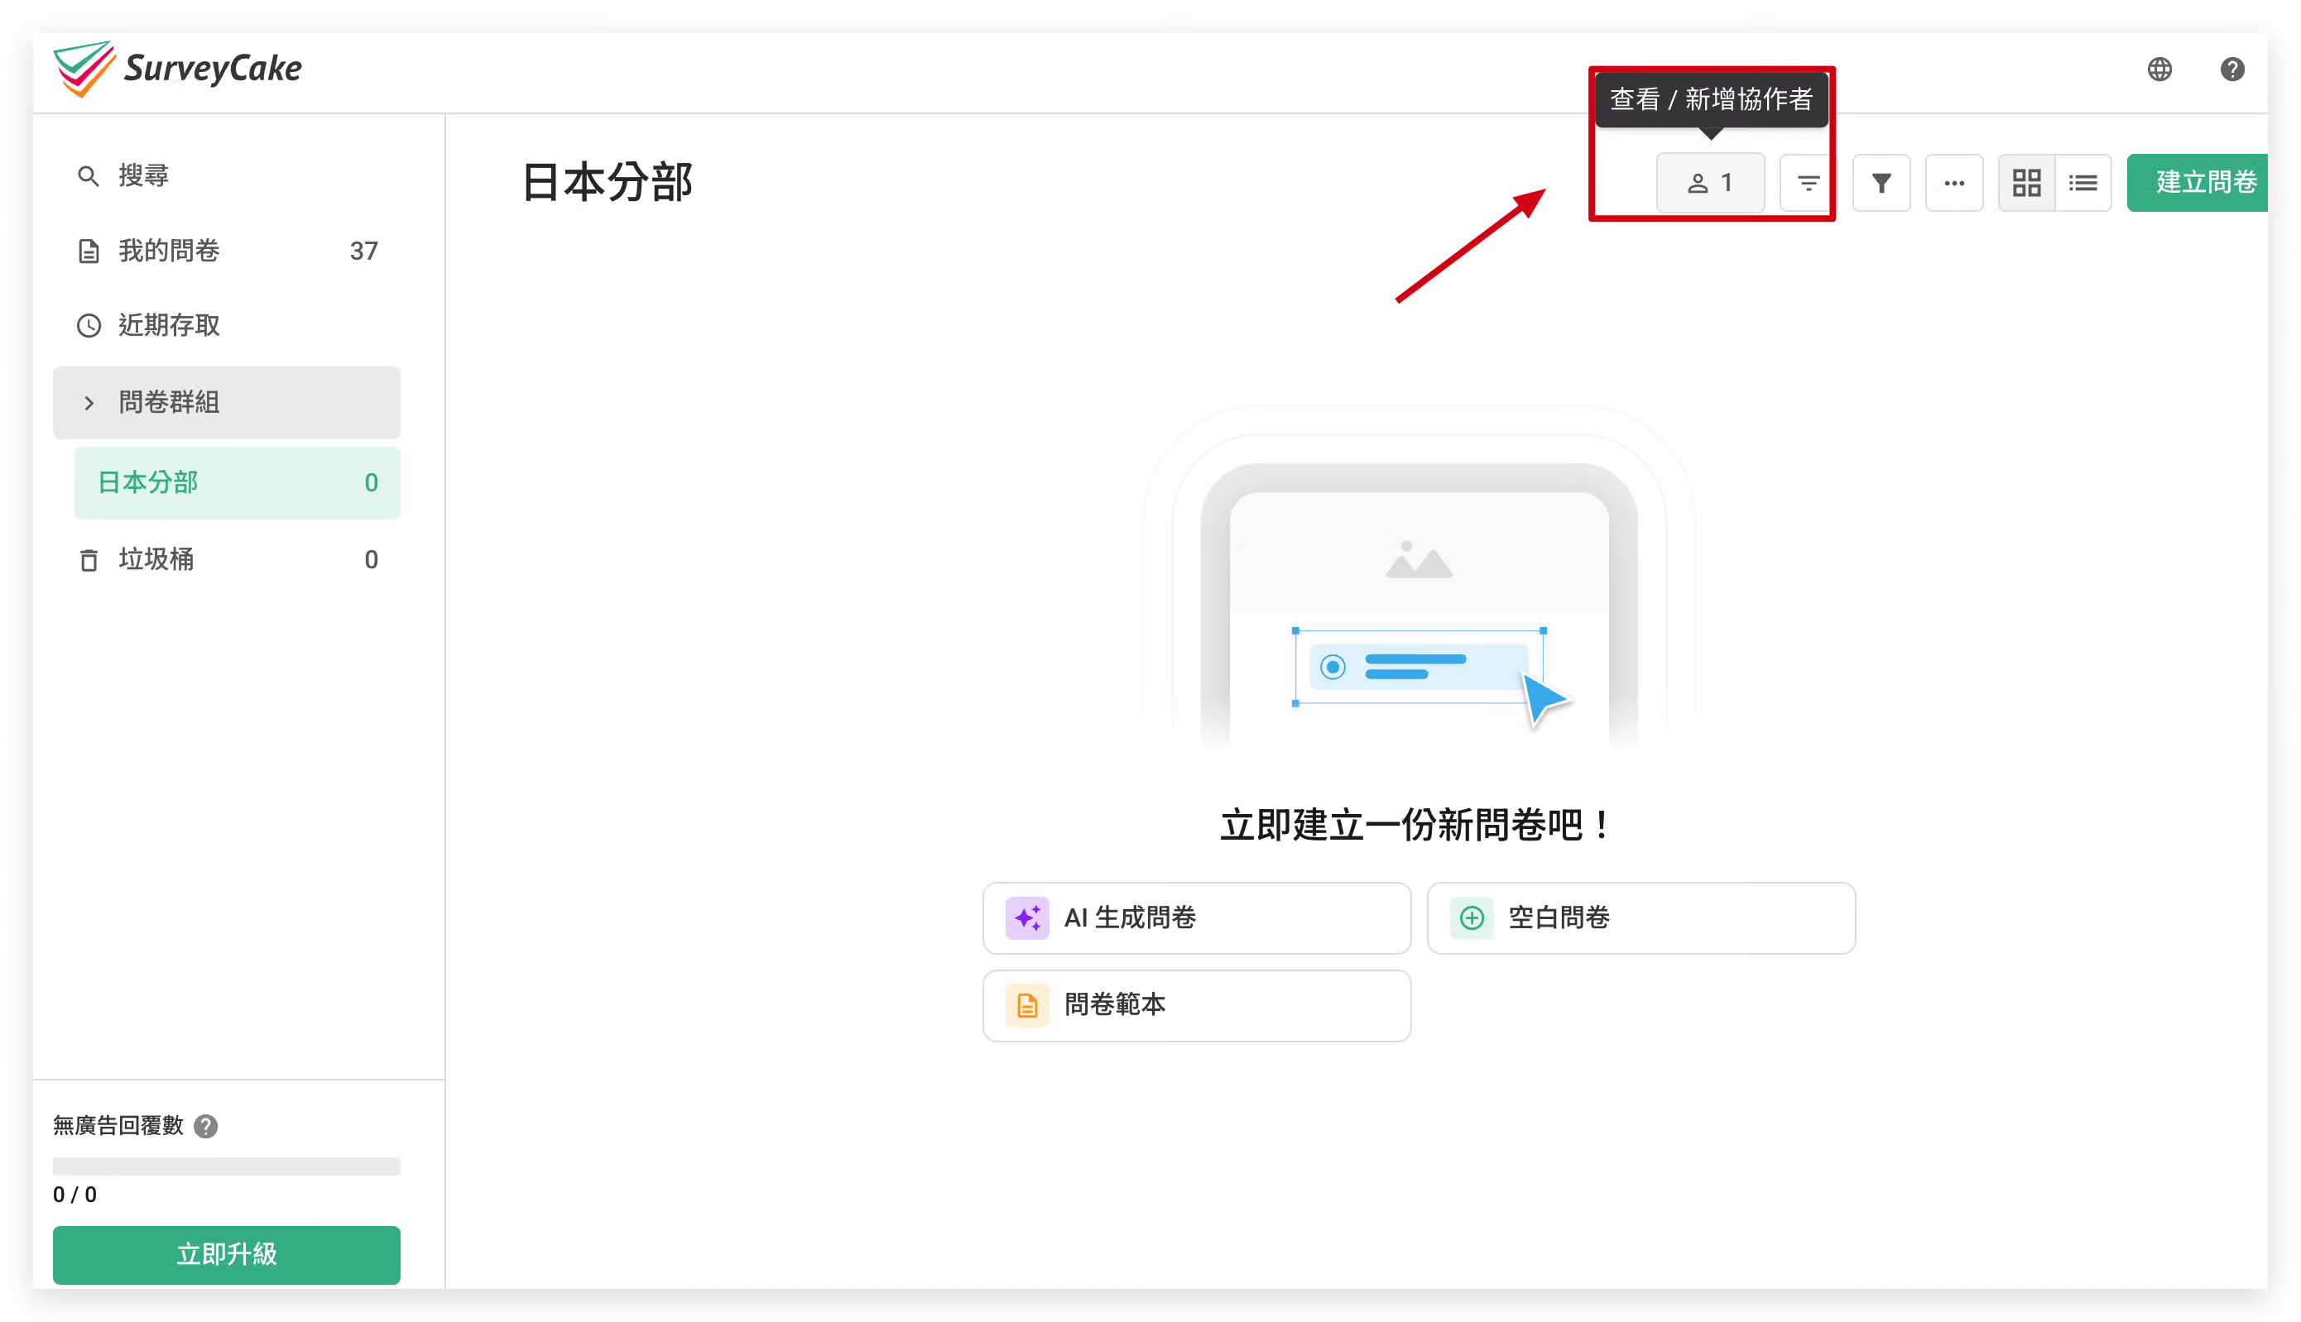Image resolution: width=2301 pixels, height=1322 pixels.
Task: Click the orange template document icon
Action: click(1027, 1005)
